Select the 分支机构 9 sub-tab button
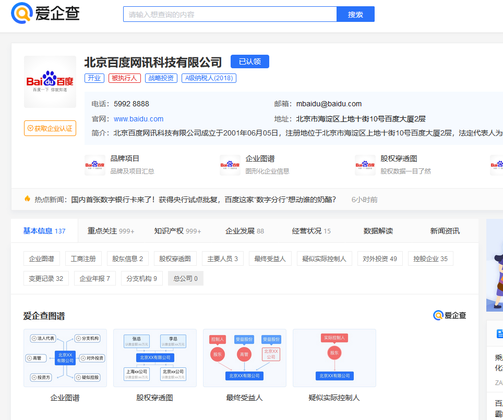This screenshot has width=503, height=420. coord(142,278)
